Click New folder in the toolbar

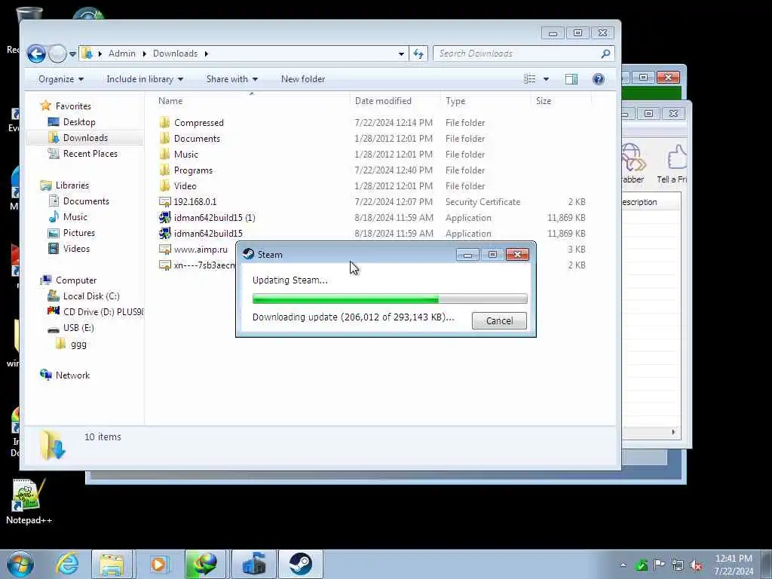303,79
